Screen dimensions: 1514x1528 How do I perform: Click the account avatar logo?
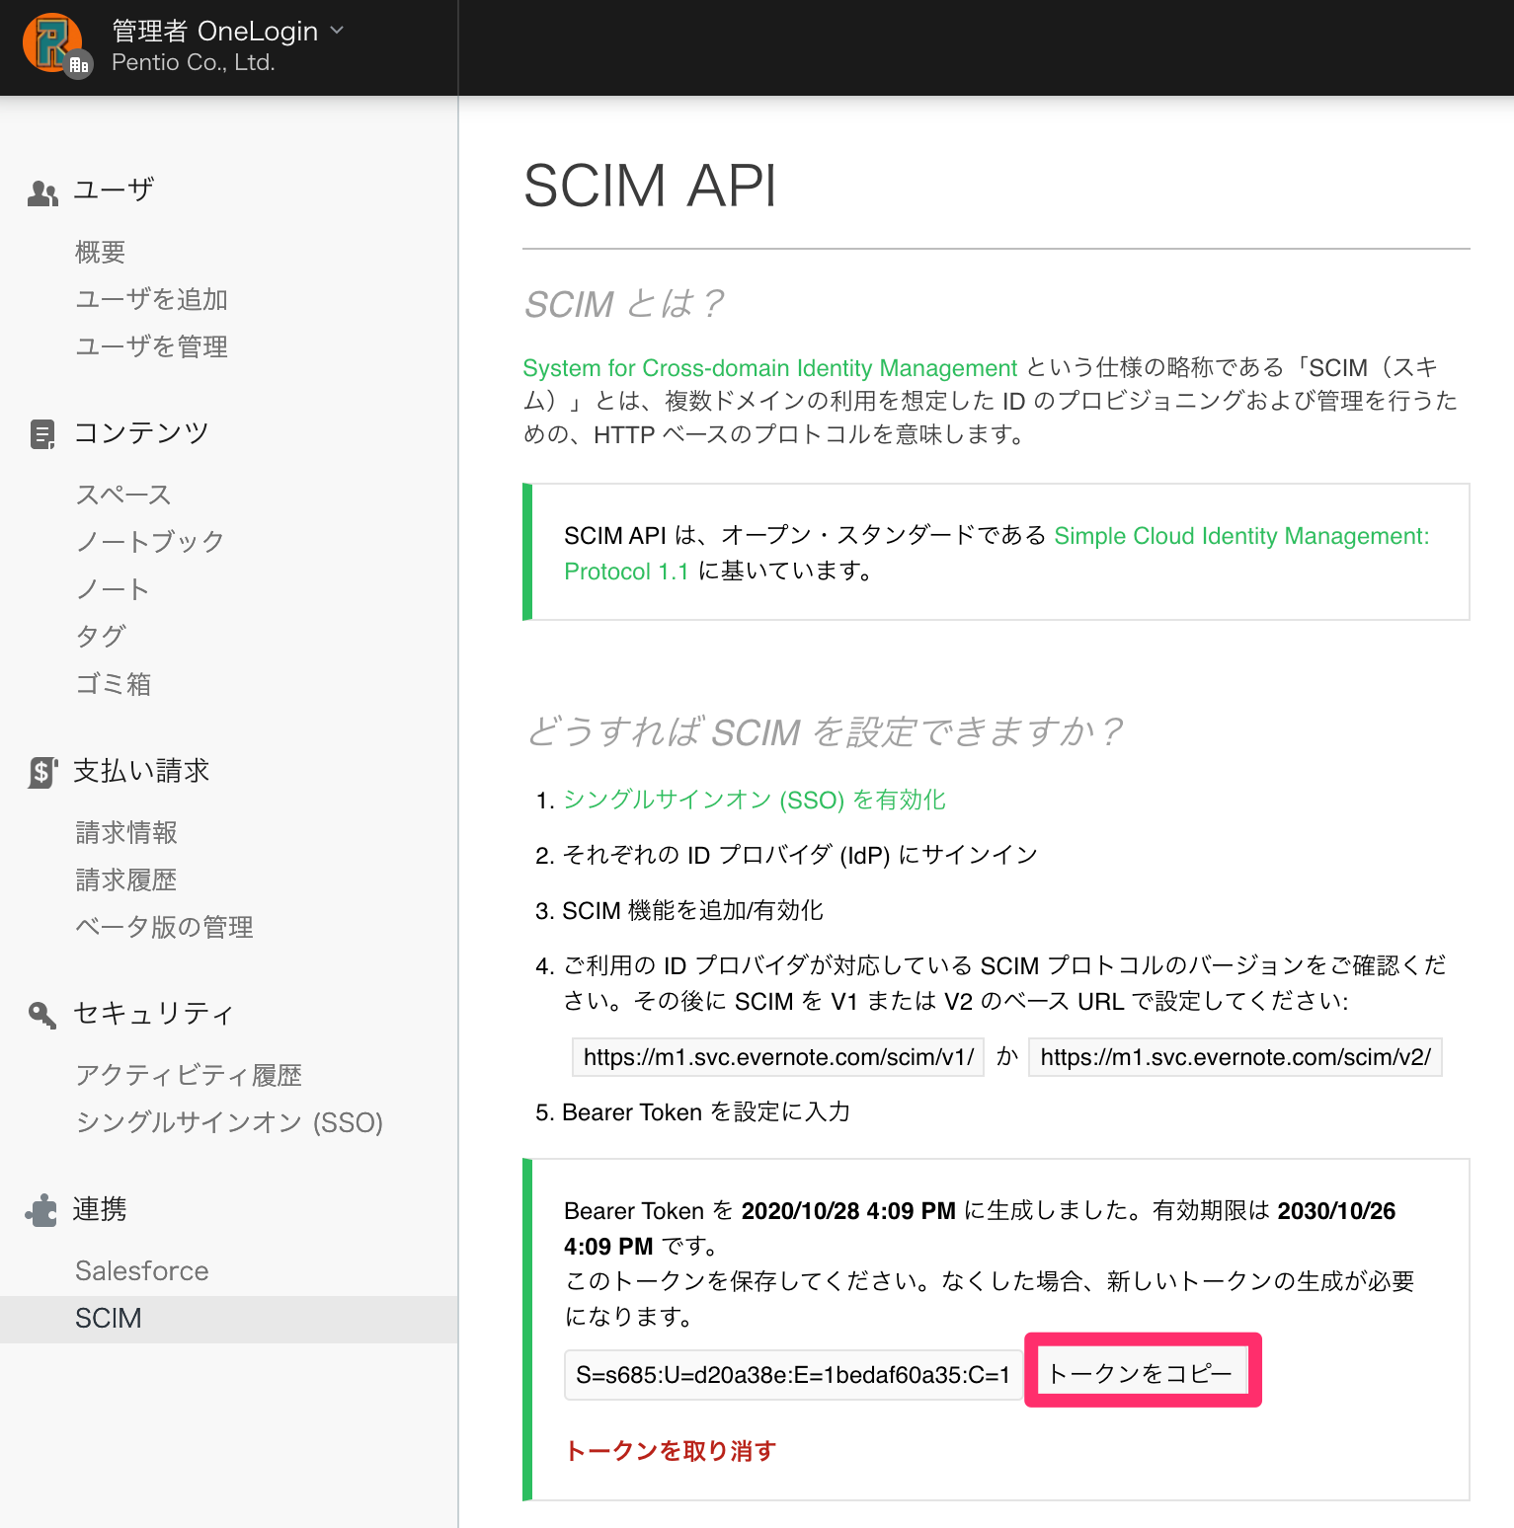(x=55, y=45)
